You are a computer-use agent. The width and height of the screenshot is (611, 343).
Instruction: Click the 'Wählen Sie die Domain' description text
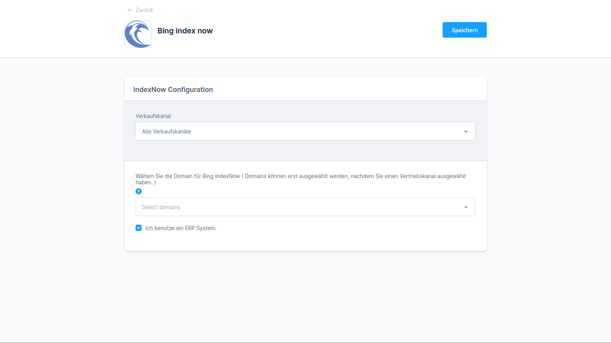[x=300, y=176]
